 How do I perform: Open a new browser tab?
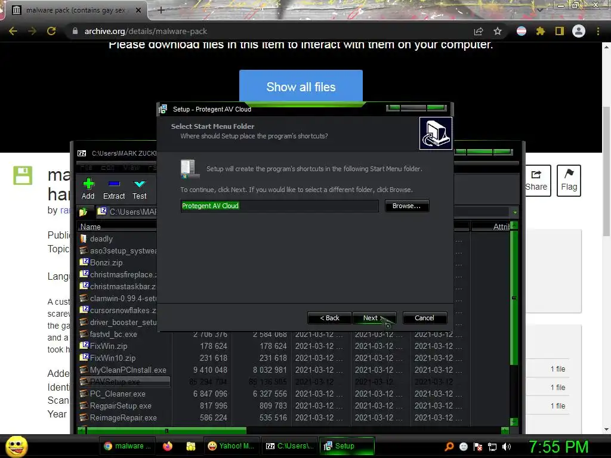click(161, 10)
